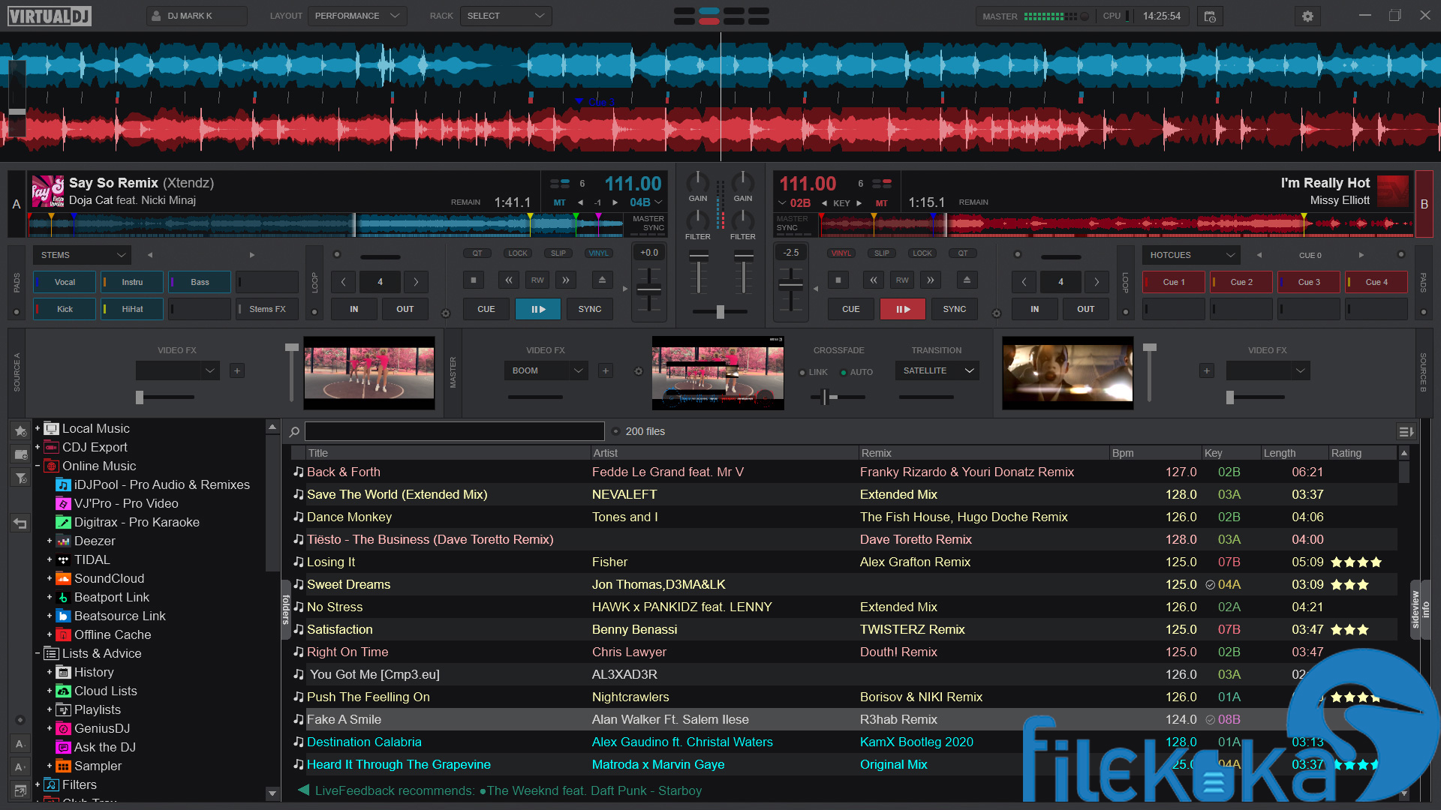Select crossfade AUTO option
The height and width of the screenshot is (810, 1441).
point(856,372)
